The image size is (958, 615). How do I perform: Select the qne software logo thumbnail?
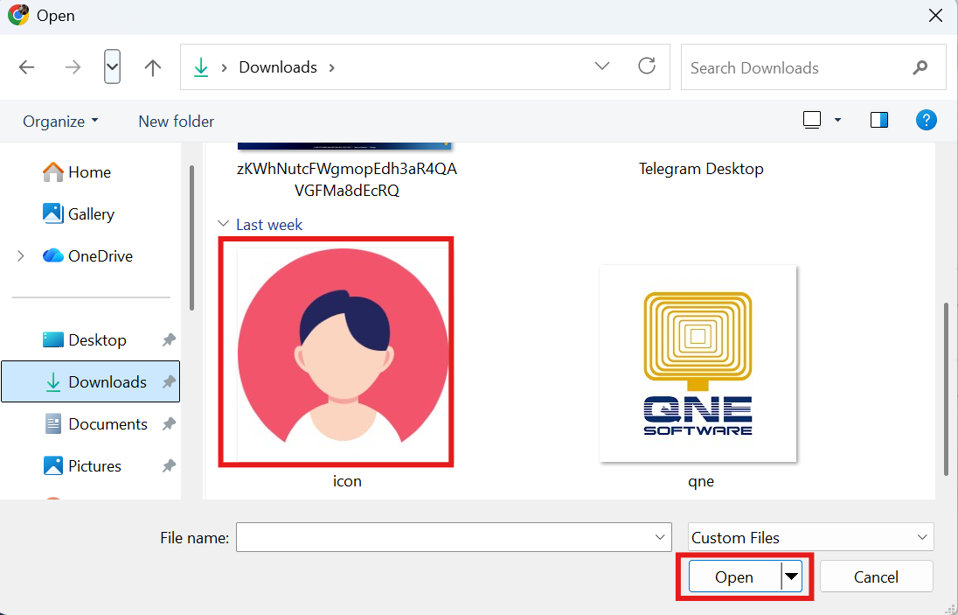click(x=698, y=363)
